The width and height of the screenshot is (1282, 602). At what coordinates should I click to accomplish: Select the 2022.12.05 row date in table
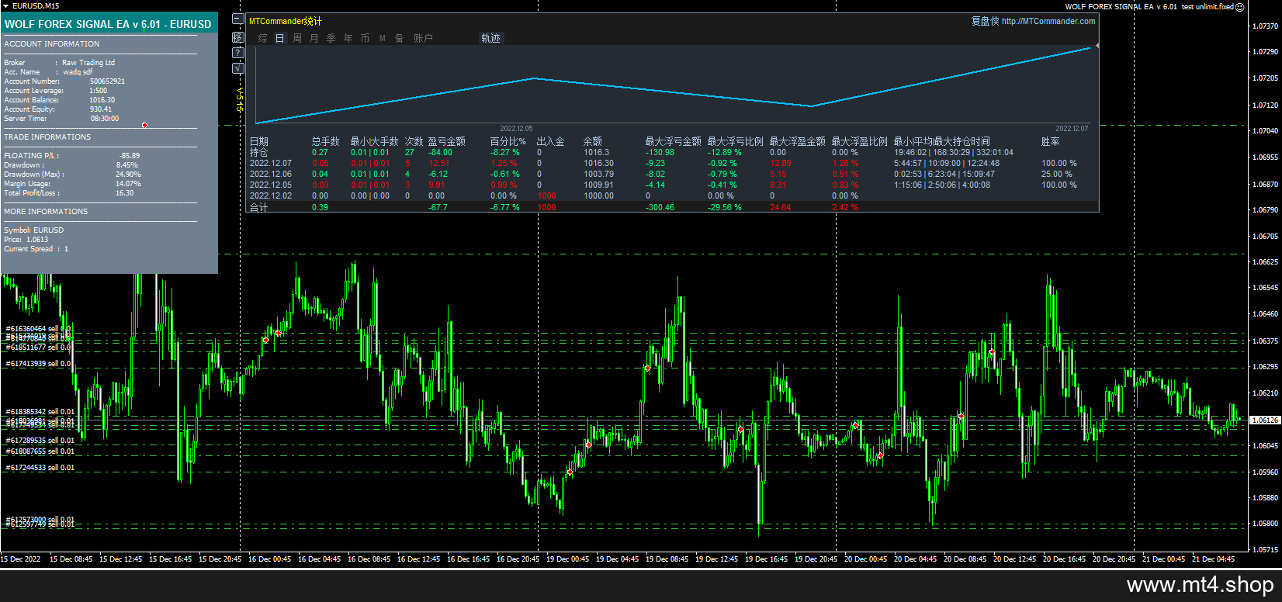(271, 185)
